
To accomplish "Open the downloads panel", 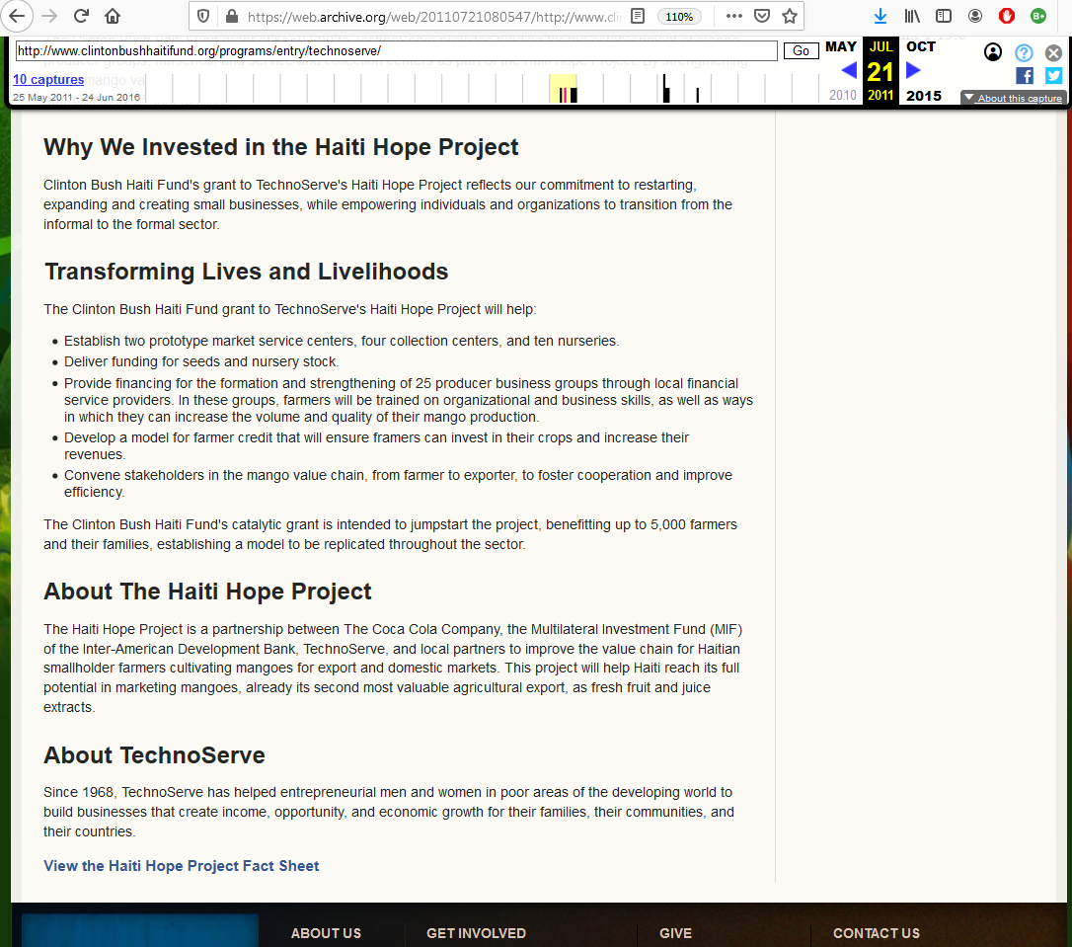I will coord(881,17).
